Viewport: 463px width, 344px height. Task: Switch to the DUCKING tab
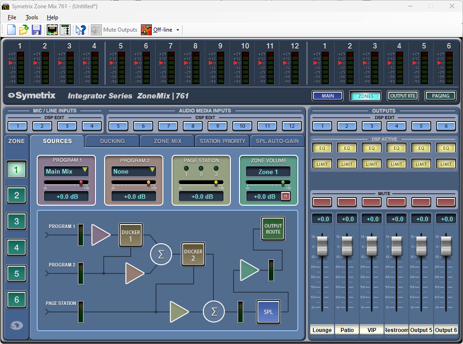(112, 141)
